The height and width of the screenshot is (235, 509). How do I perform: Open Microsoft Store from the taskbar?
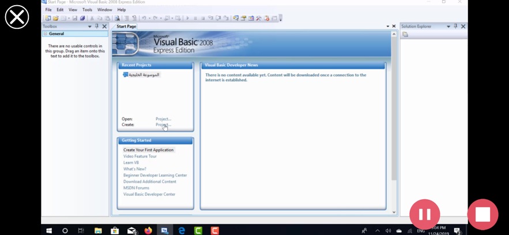(x=115, y=230)
